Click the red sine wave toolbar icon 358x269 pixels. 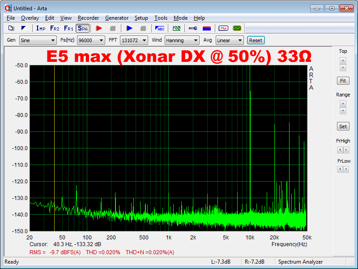223,28
